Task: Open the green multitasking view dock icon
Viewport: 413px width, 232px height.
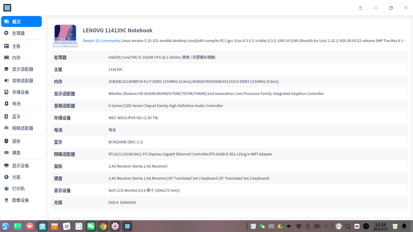Action: [x=18, y=226]
